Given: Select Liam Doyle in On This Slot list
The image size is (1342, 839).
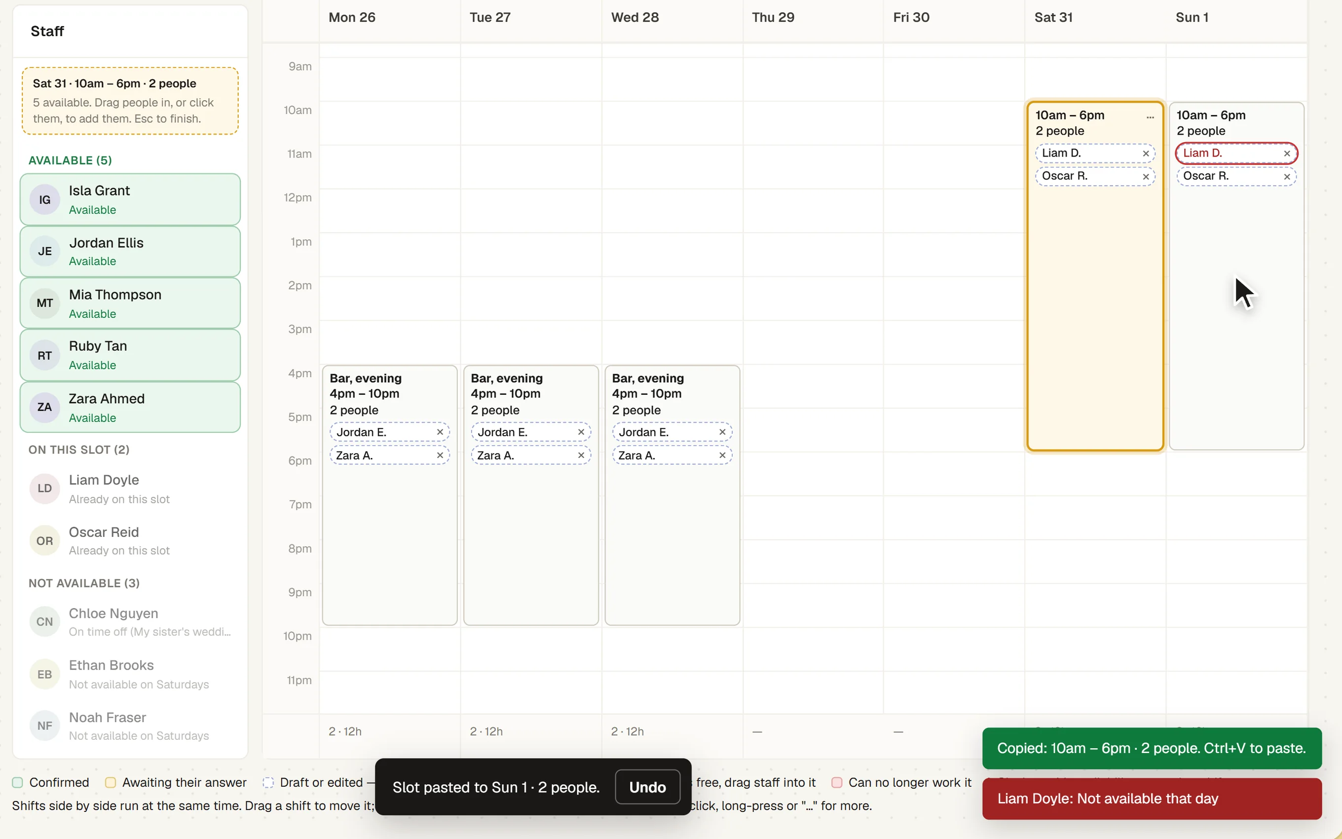Looking at the screenshot, I should 130,489.
